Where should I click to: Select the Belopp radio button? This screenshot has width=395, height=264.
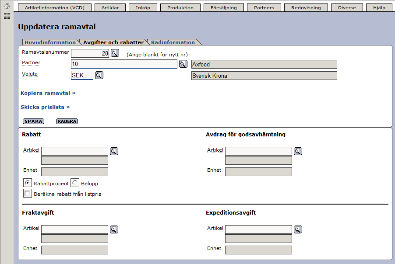click(x=75, y=183)
